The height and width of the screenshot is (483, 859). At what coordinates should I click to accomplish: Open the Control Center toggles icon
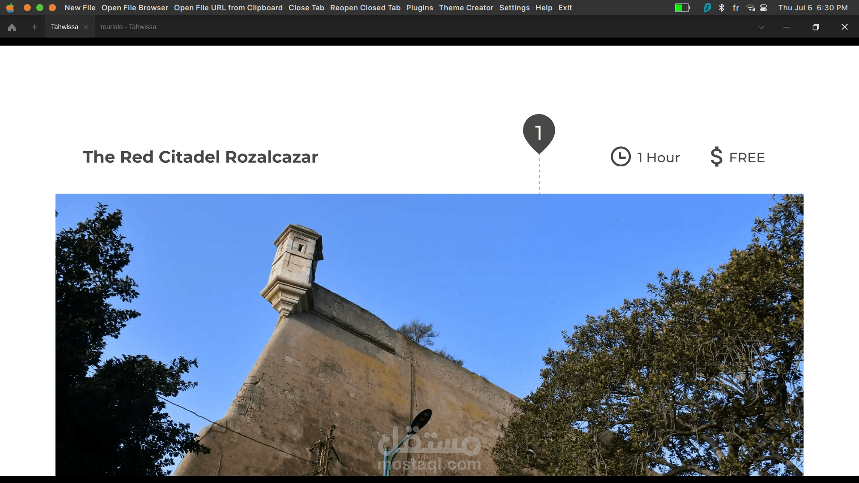click(764, 8)
